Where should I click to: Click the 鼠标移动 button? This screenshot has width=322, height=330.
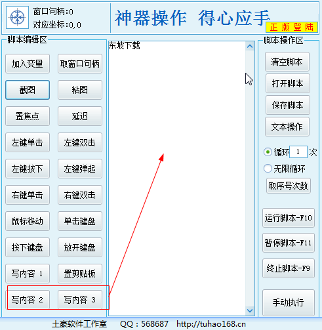coord(28,221)
